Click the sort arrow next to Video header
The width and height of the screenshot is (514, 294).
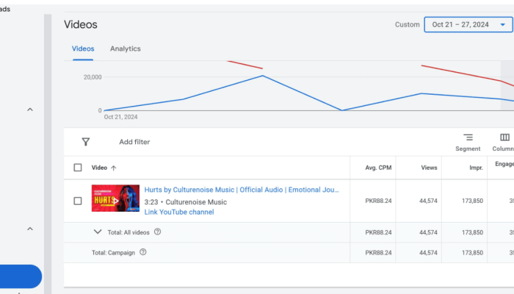click(114, 168)
